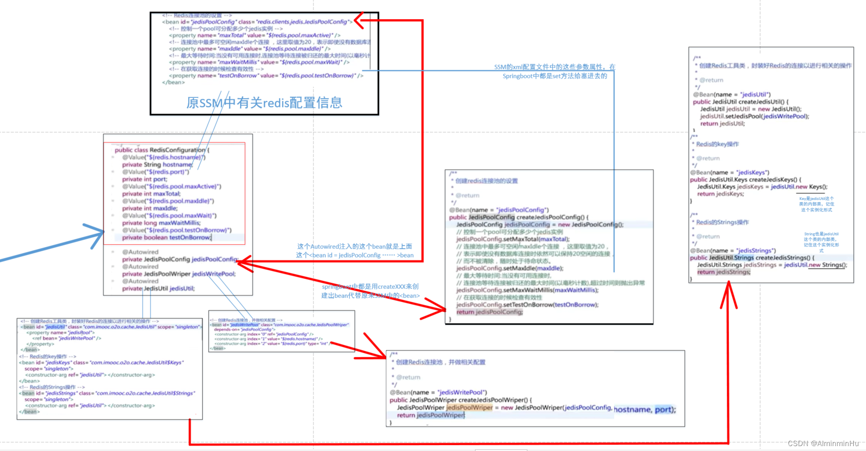Click XML property name="maxWaitMillis" line
Screen dimensions: 866x451
click(x=259, y=62)
